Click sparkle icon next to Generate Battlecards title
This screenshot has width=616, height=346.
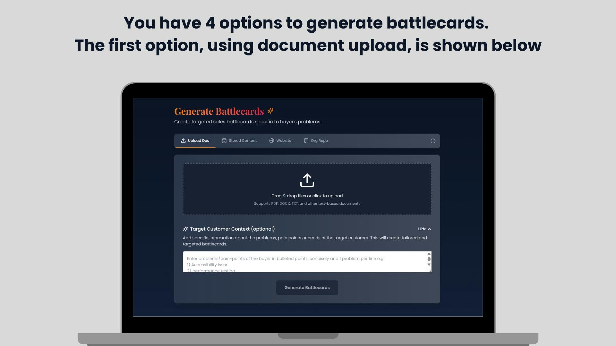[x=270, y=111]
